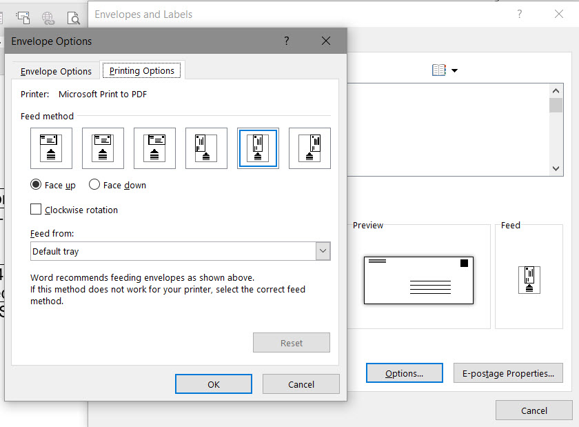
Task: Open help for the Envelope Options dialog
Action: [287, 41]
